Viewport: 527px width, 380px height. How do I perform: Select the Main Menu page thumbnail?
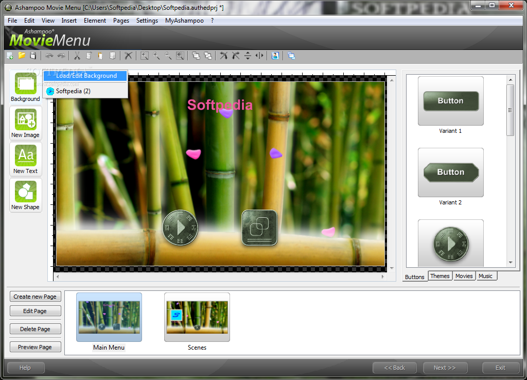point(109,317)
